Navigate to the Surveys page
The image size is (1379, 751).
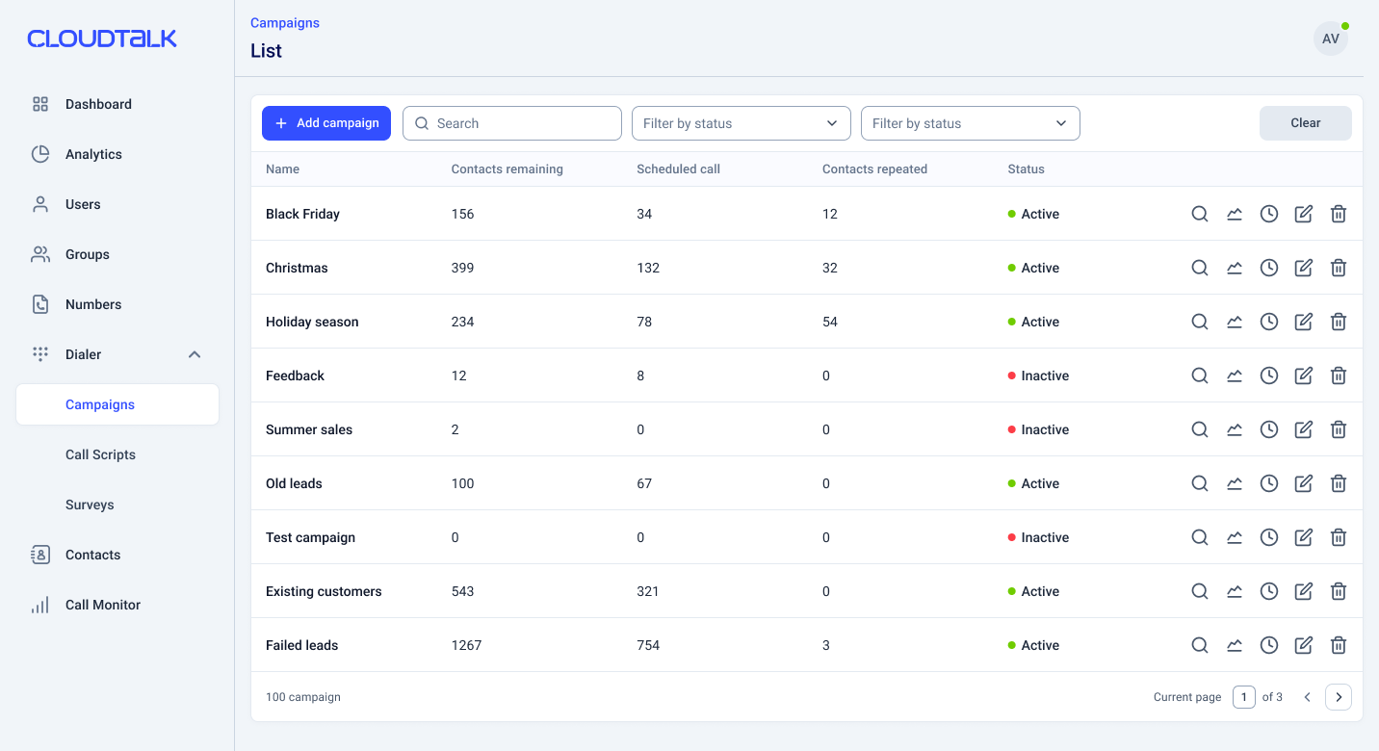[x=90, y=505]
